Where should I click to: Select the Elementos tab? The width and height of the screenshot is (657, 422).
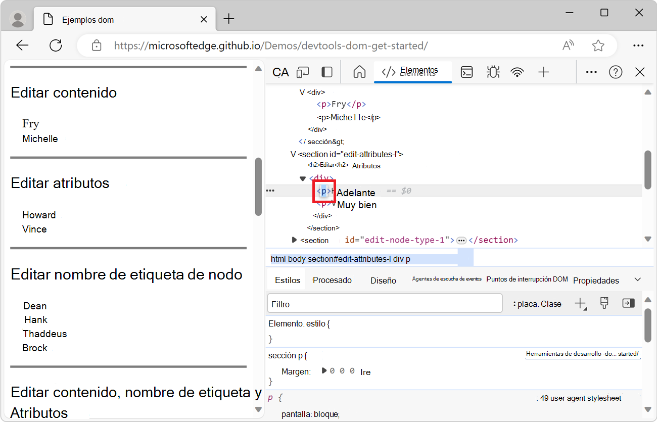pyautogui.click(x=413, y=71)
